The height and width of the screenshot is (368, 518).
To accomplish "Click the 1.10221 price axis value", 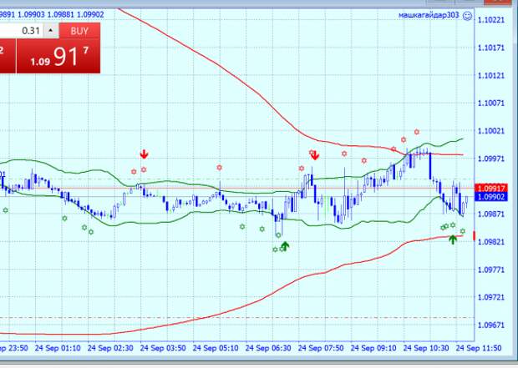I will 491,20.
